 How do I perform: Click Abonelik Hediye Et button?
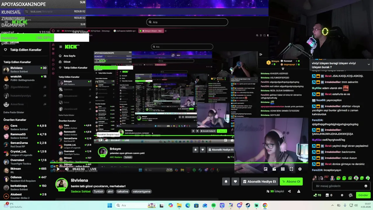click(x=259, y=181)
